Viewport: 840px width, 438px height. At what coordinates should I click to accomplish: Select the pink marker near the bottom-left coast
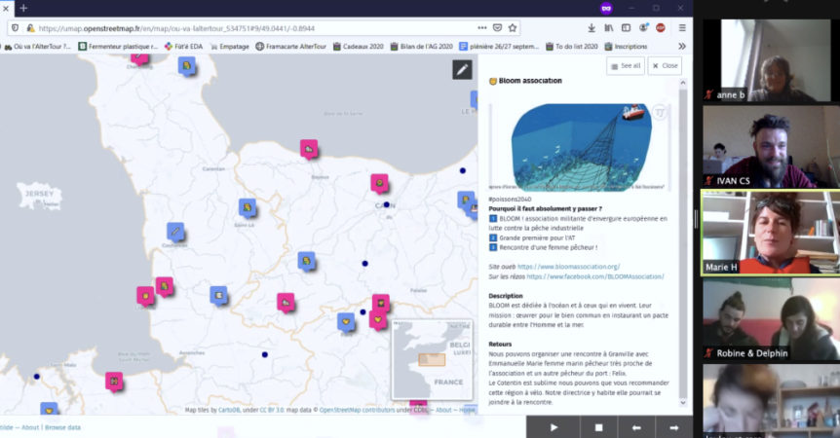click(x=114, y=382)
